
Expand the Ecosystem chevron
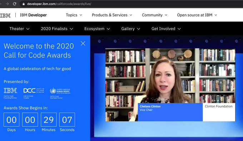pyautogui.click(x=108, y=29)
